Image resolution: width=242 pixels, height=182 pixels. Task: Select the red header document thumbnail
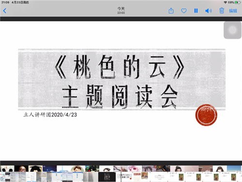pyautogui.click(x=137, y=177)
